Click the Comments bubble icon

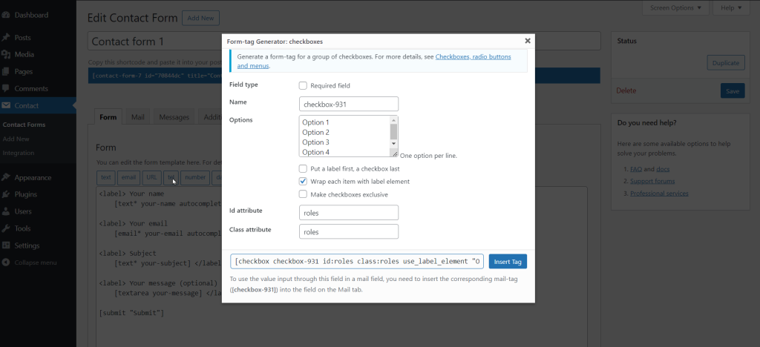(6, 89)
